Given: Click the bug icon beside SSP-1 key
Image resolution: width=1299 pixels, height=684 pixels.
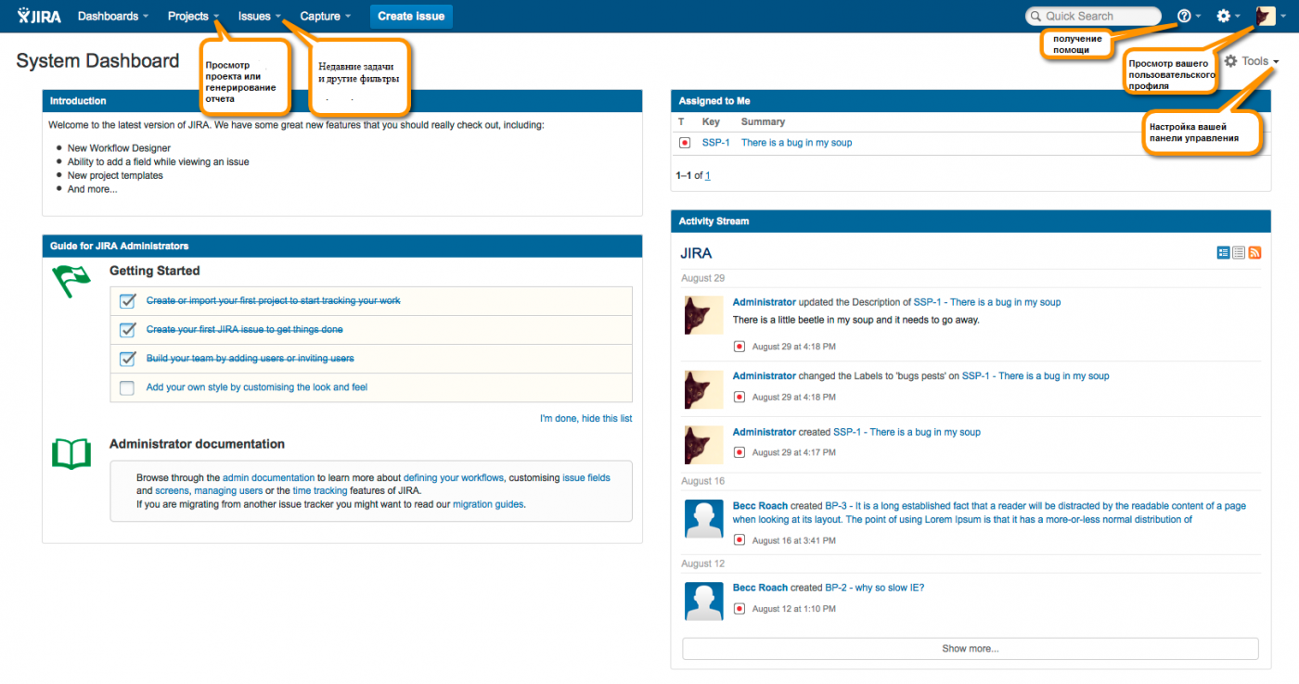Looking at the screenshot, I should [x=685, y=143].
